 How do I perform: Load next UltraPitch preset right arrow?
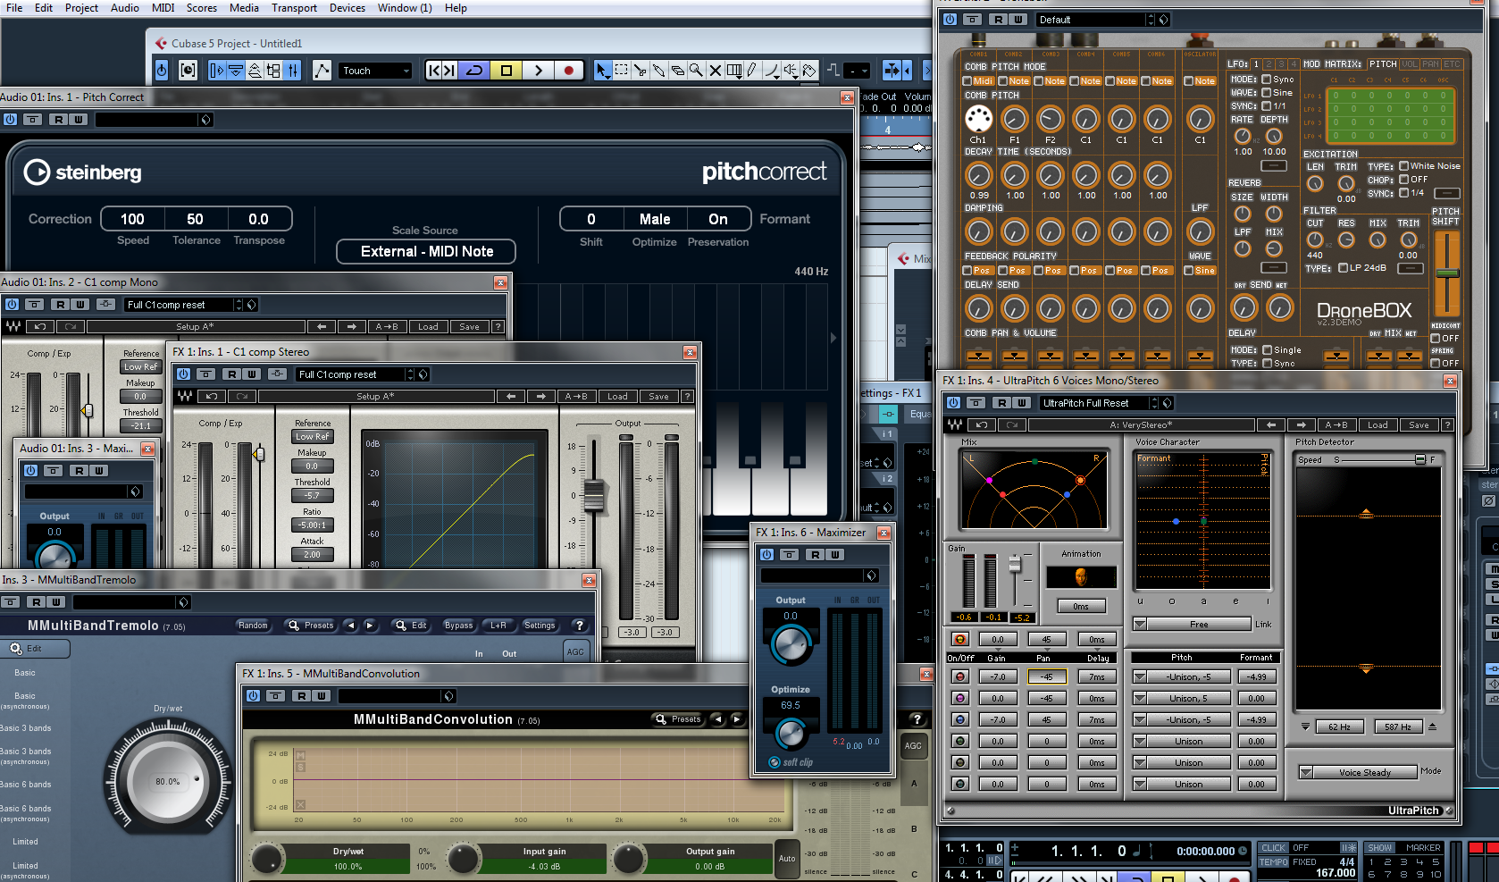click(x=1301, y=425)
